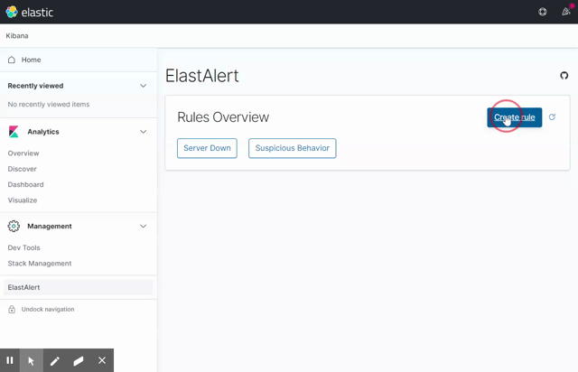The height and width of the screenshot is (372, 578).
Task: Click the Create rule button
Action: [514, 117]
